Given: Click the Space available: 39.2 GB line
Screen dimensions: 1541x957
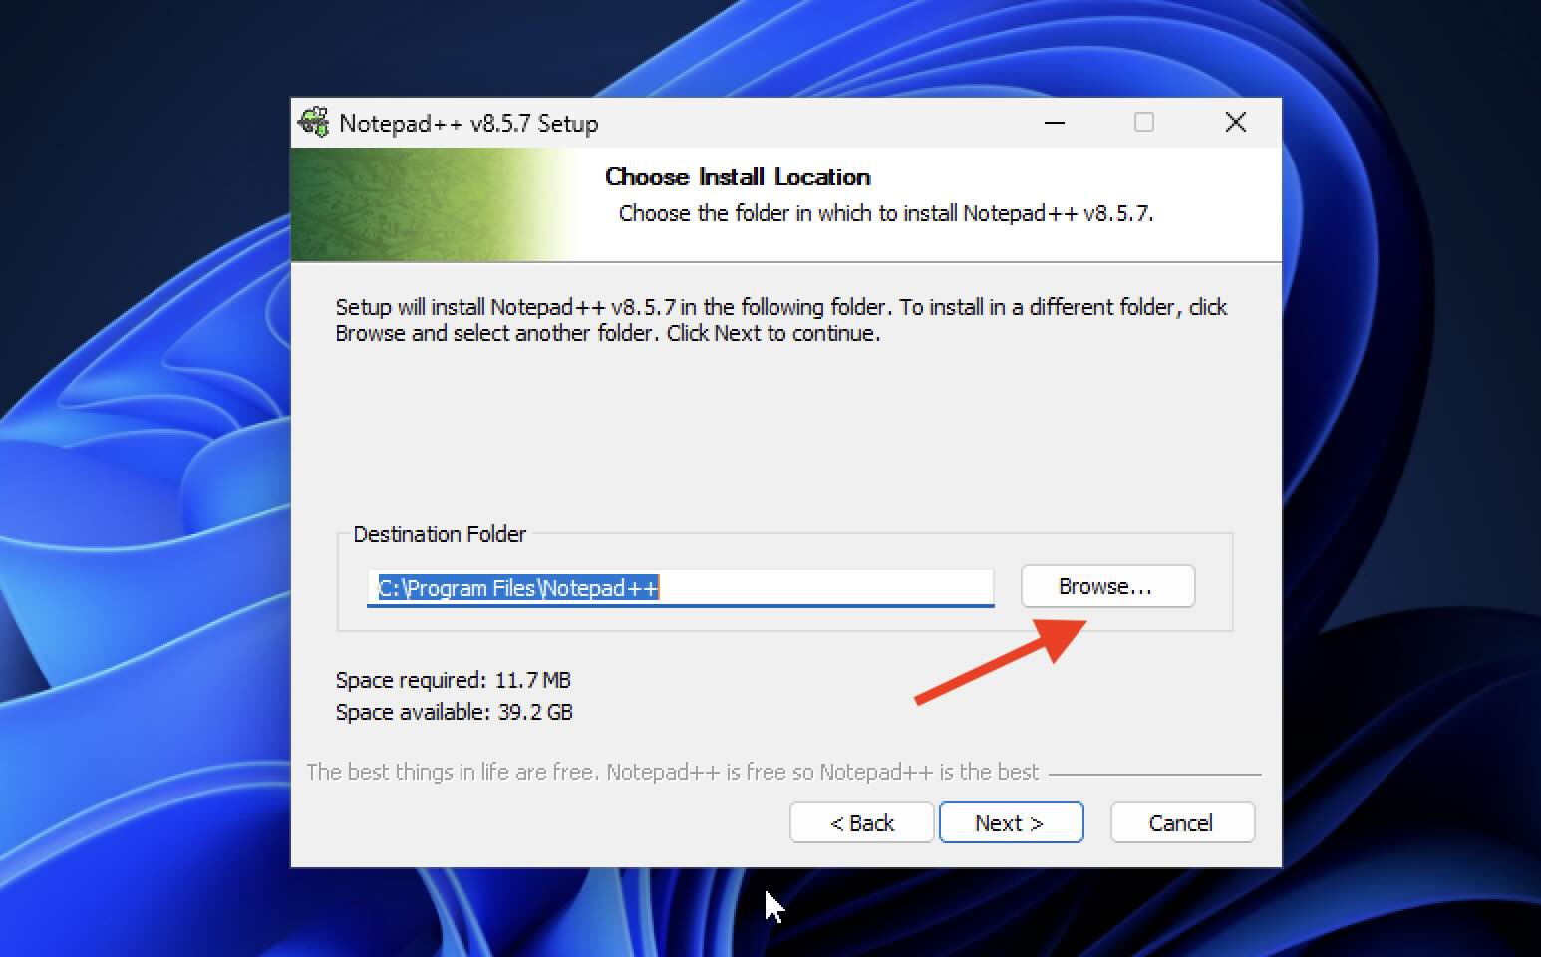Looking at the screenshot, I should [455, 711].
